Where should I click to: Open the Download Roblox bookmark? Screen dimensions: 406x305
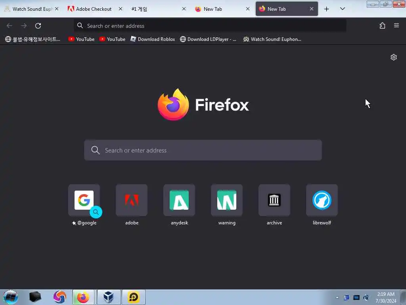153,39
